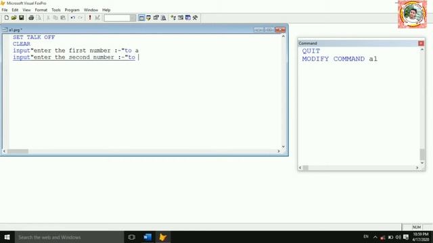433x243 pixels.
Task: Click the Print toolbar icon
Action: (31, 18)
